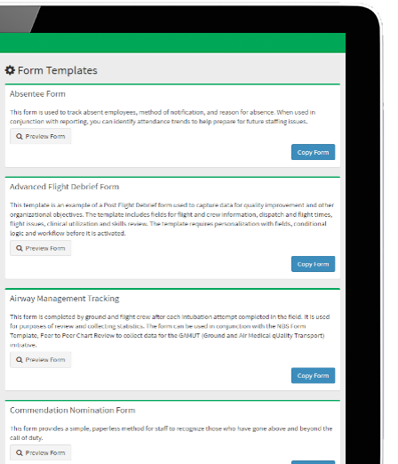
Task: Copy the Advanced Flight Debrief Form
Action: click(x=313, y=264)
